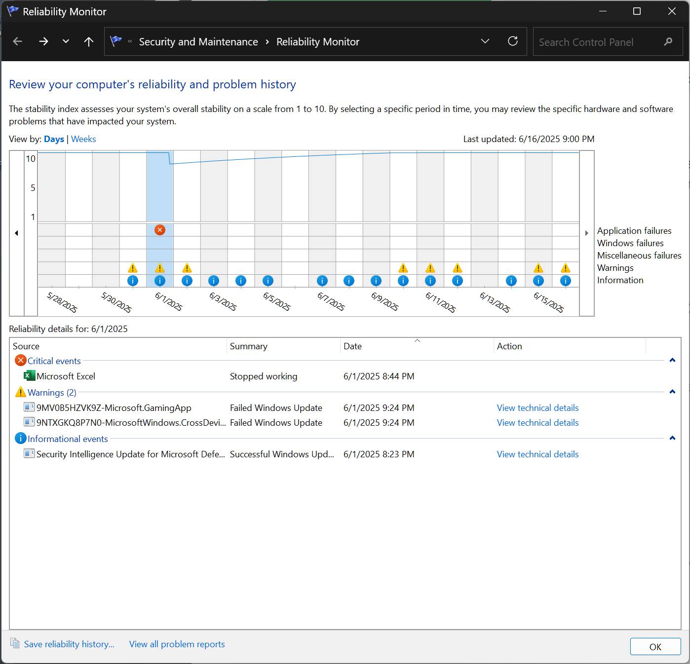The width and height of the screenshot is (690, 664).
Task: Expand the hidden breadcrumb chevrons before Security and Maintenance
Action: coord(130,41)
